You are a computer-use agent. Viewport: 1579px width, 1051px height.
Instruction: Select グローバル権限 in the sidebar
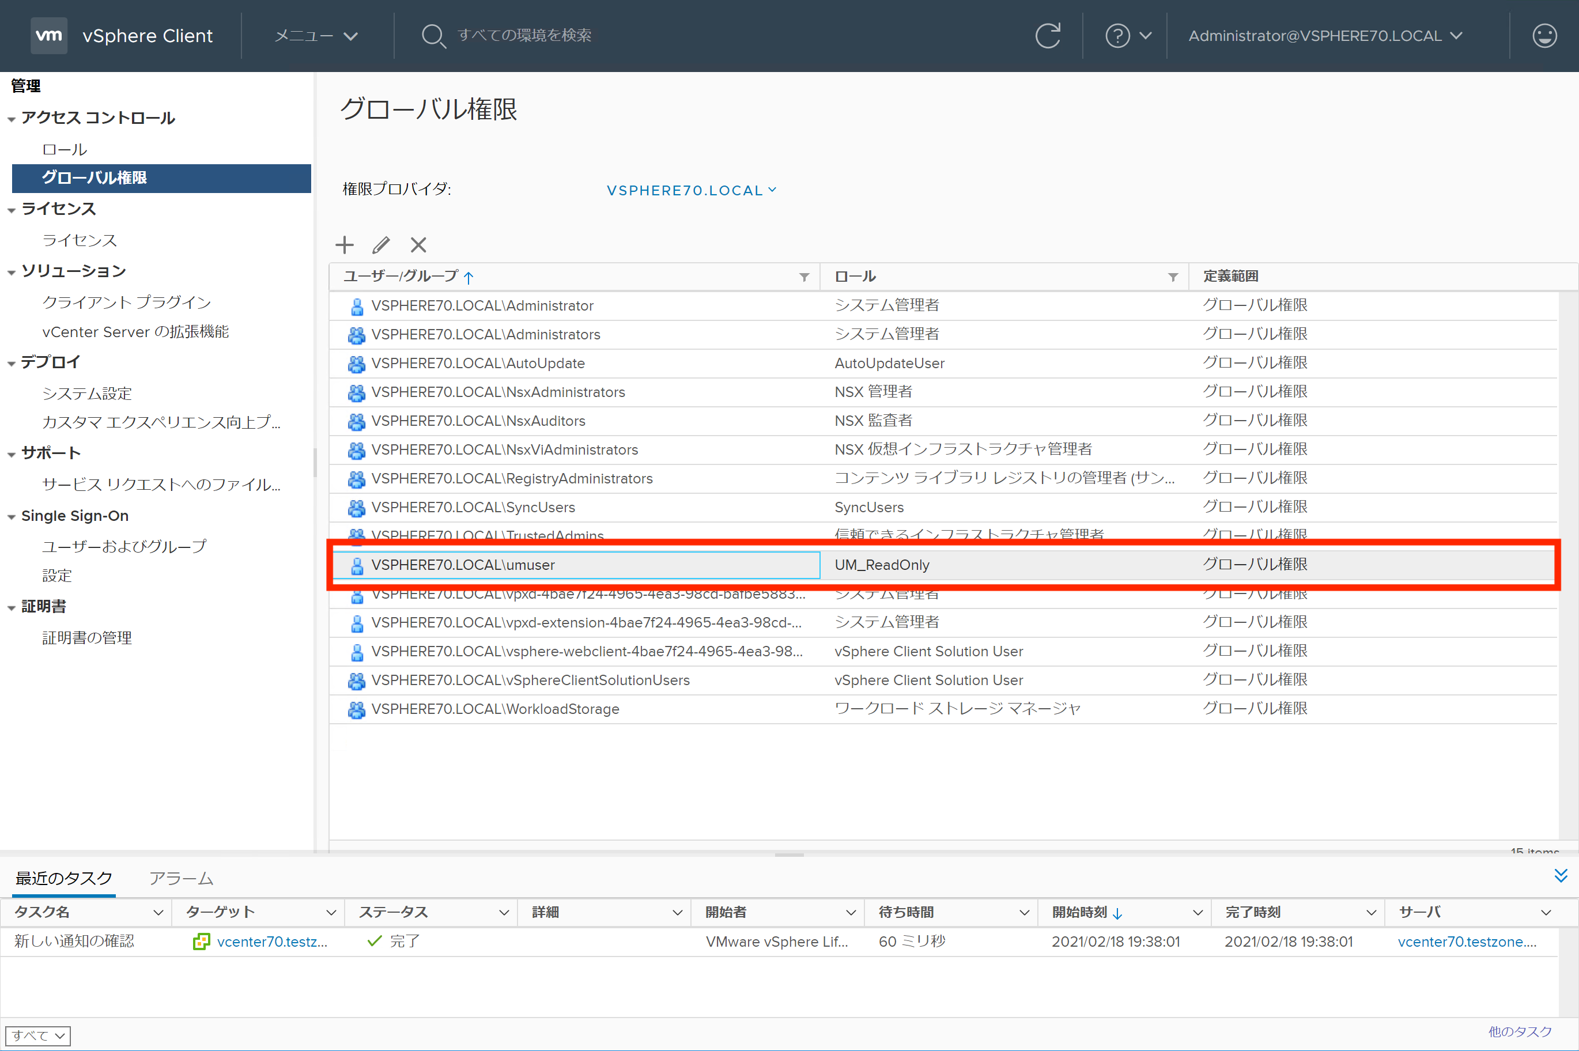(161, 177)
